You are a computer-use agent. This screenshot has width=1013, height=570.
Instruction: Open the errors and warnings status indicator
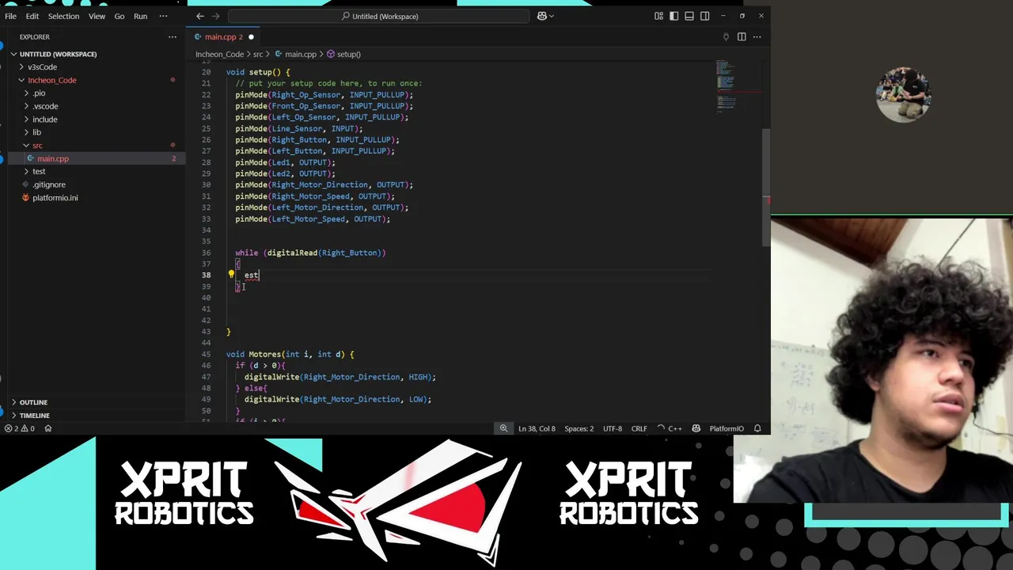[19, 428]
